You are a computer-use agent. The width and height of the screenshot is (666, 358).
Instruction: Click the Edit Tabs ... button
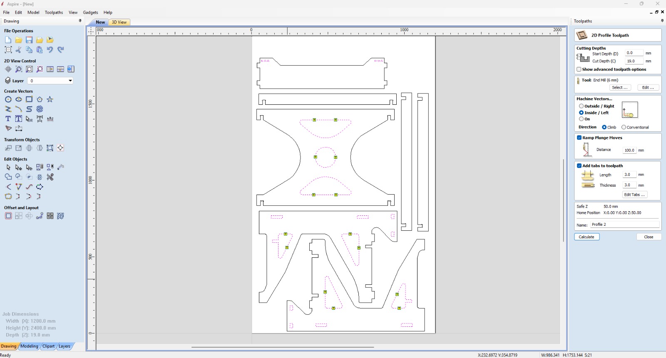coord(635,195)
